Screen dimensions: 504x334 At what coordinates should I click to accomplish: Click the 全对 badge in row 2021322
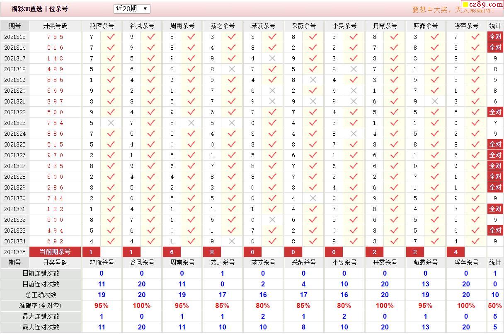(495, 112)
